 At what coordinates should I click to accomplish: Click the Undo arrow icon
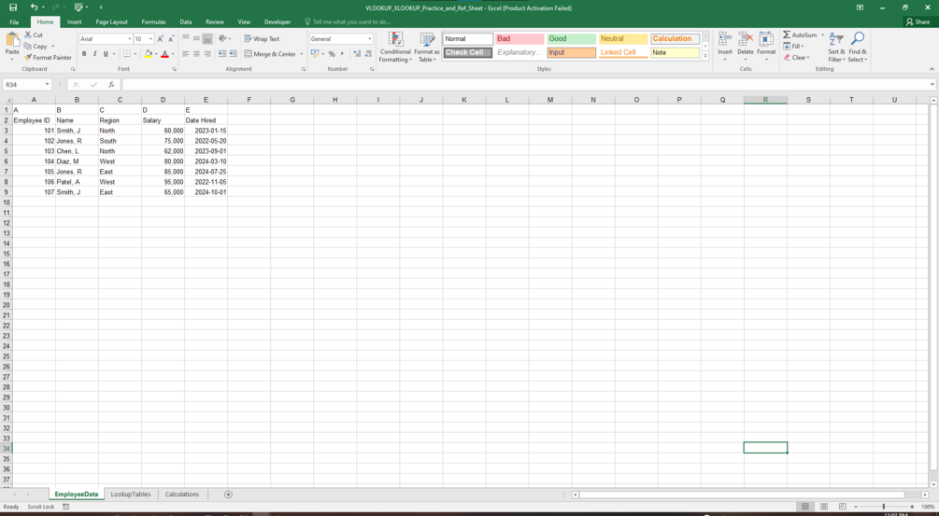pos(35,7)
